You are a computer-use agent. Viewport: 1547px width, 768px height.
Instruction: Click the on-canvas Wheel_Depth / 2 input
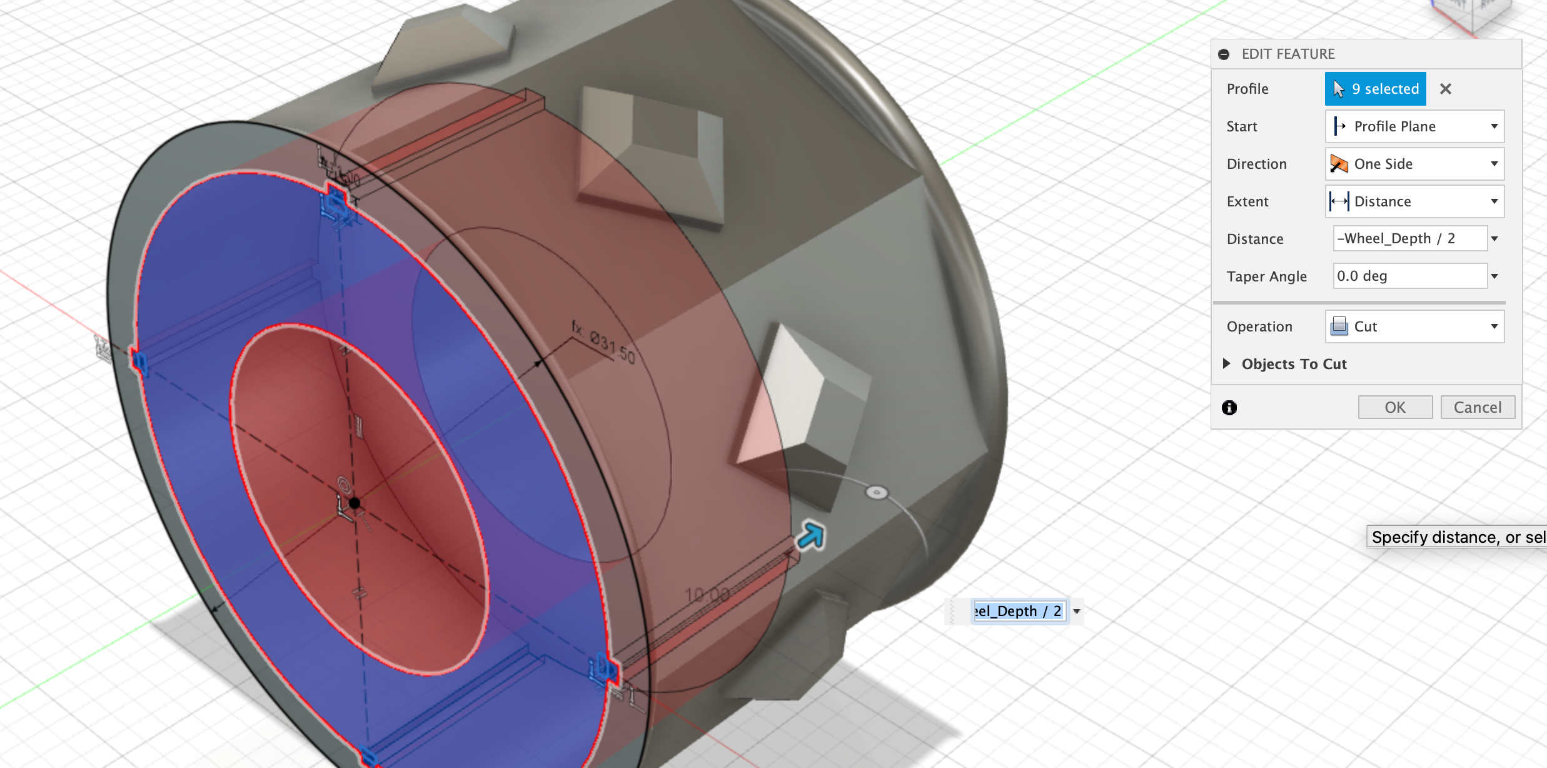(1019, 611)
